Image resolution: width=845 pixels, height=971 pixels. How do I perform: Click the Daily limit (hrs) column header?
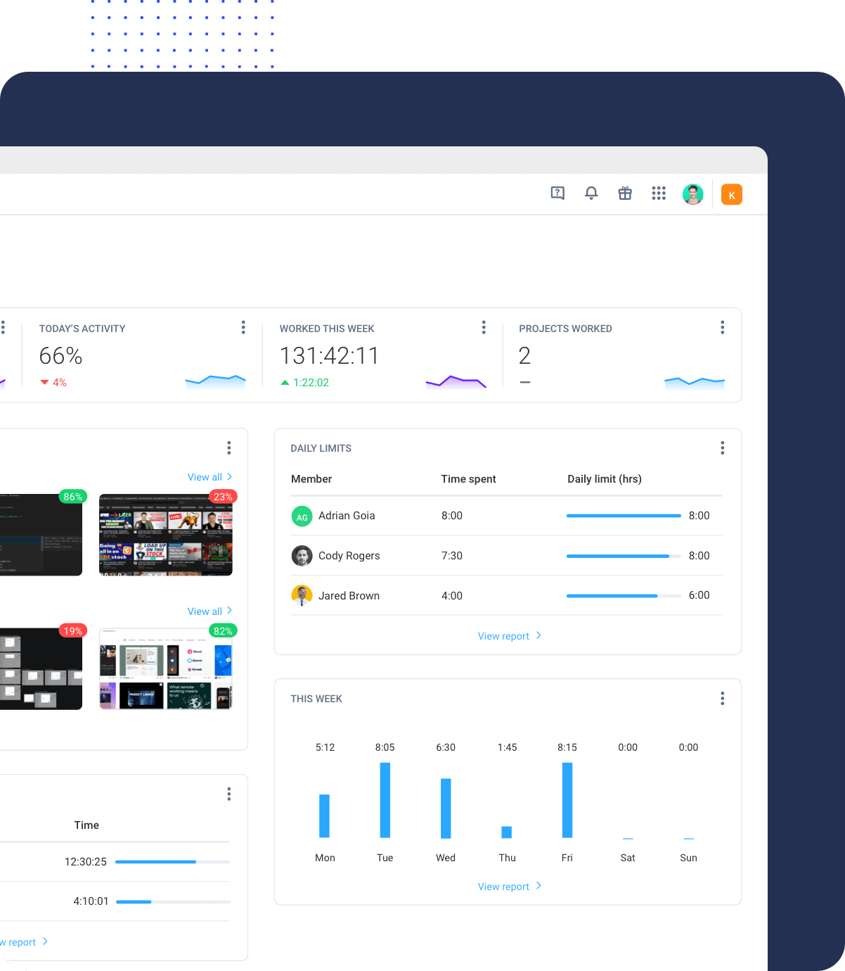coord(605,479)
